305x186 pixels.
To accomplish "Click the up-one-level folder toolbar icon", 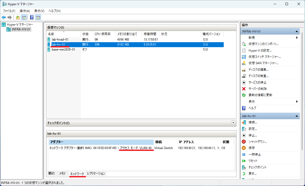I will click(x=18, y=18).
